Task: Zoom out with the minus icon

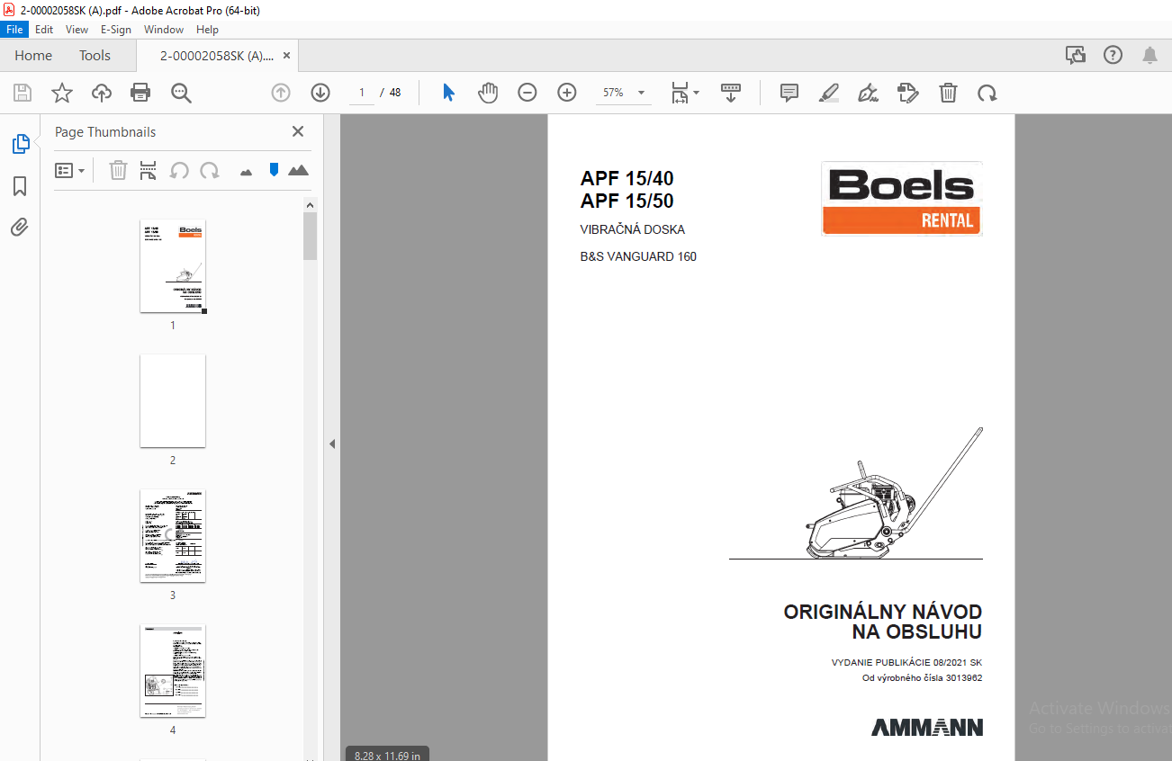Action: [x=527, y=93]
